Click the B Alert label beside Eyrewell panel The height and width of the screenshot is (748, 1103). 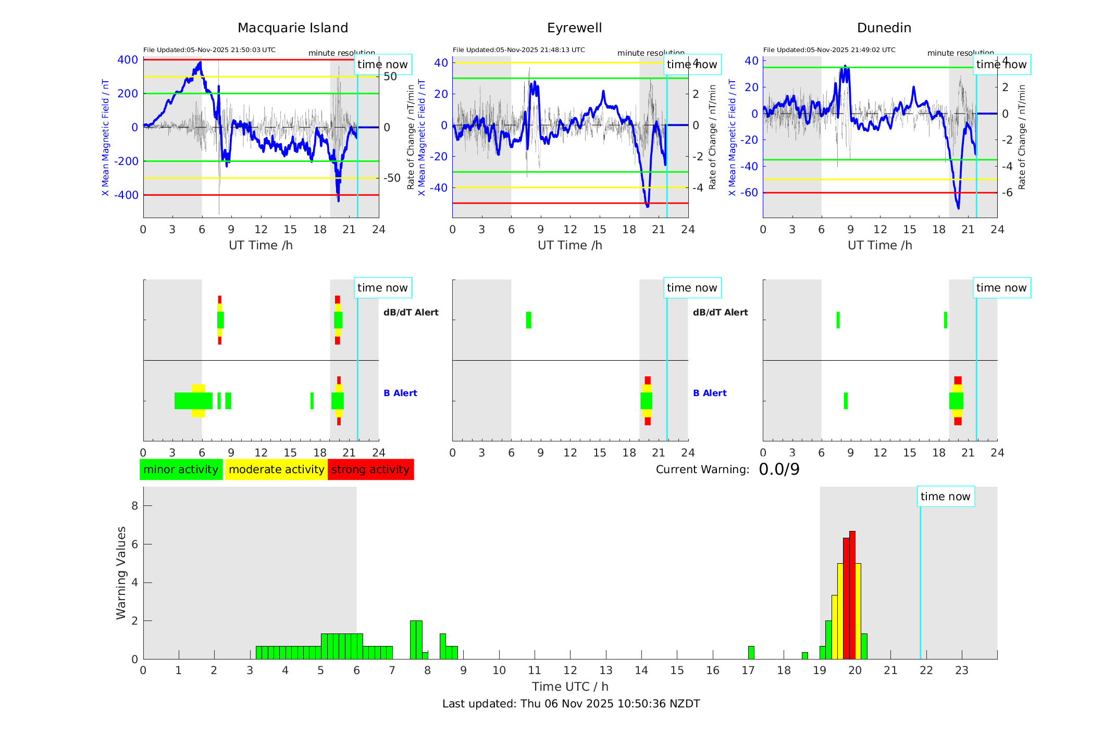pyautogui.click(x=710, y=393)
